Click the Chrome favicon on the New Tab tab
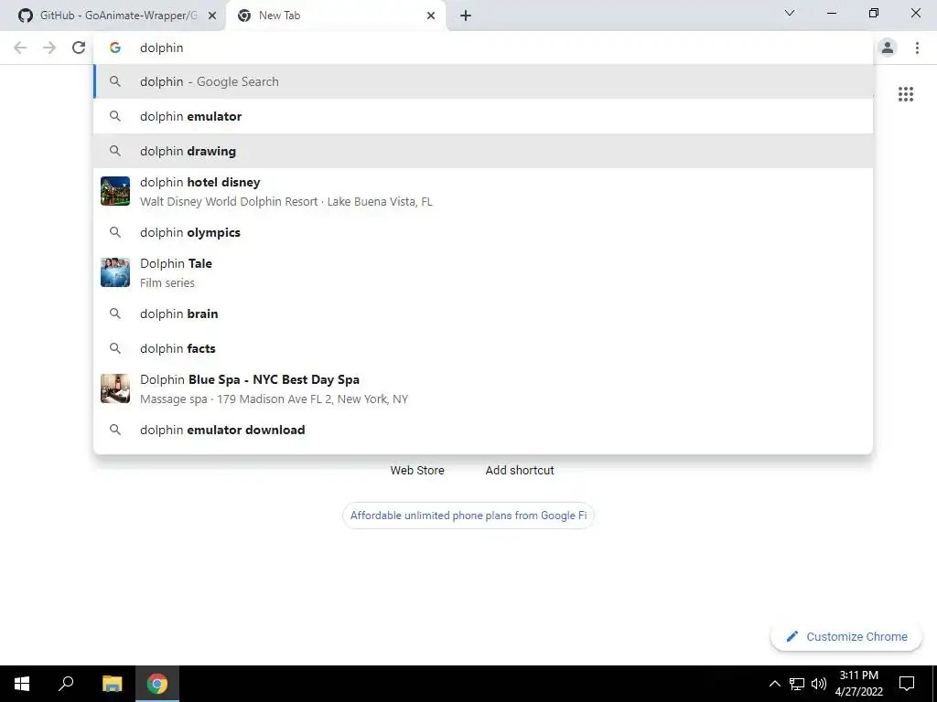 (243, 16)
